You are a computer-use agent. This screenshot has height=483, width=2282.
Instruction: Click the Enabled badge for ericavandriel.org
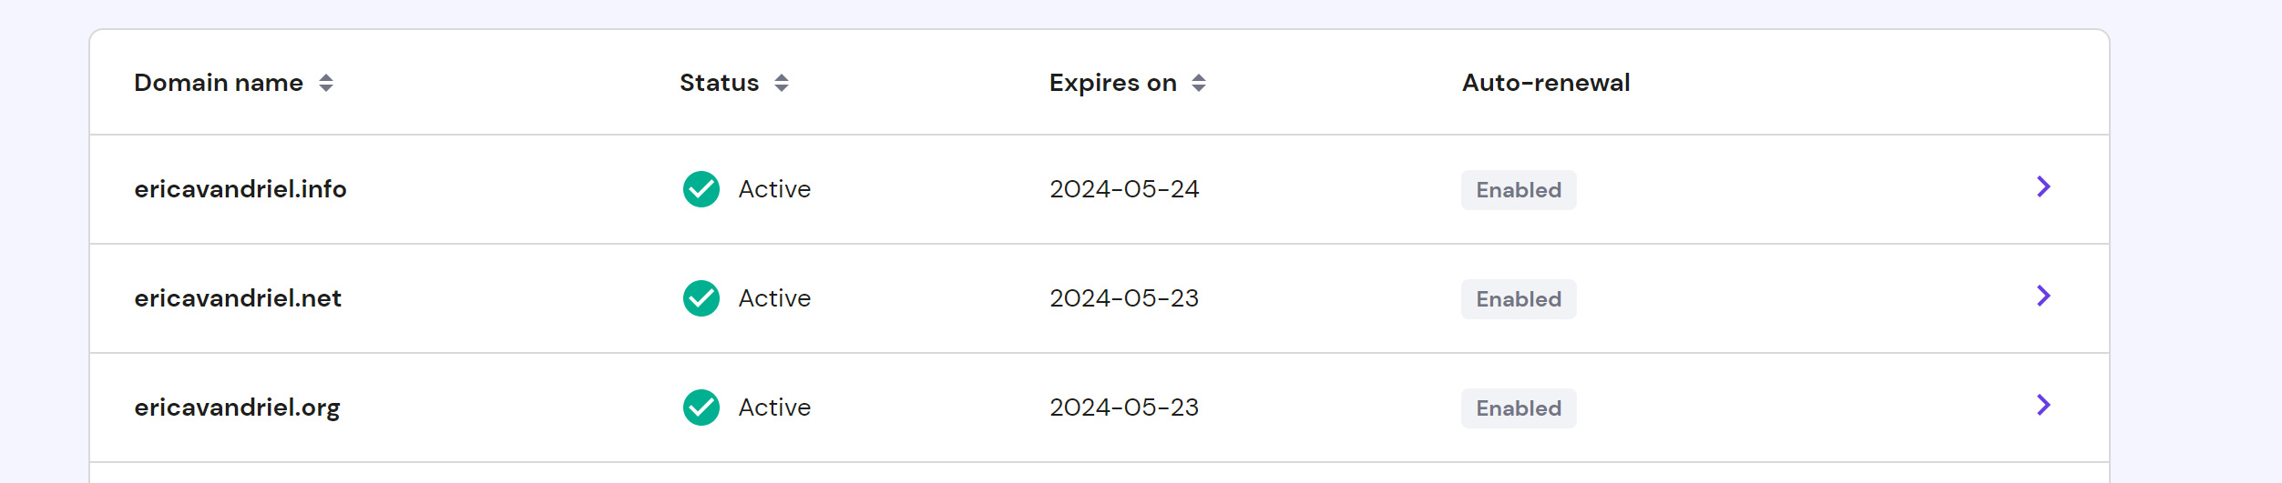1519,408
